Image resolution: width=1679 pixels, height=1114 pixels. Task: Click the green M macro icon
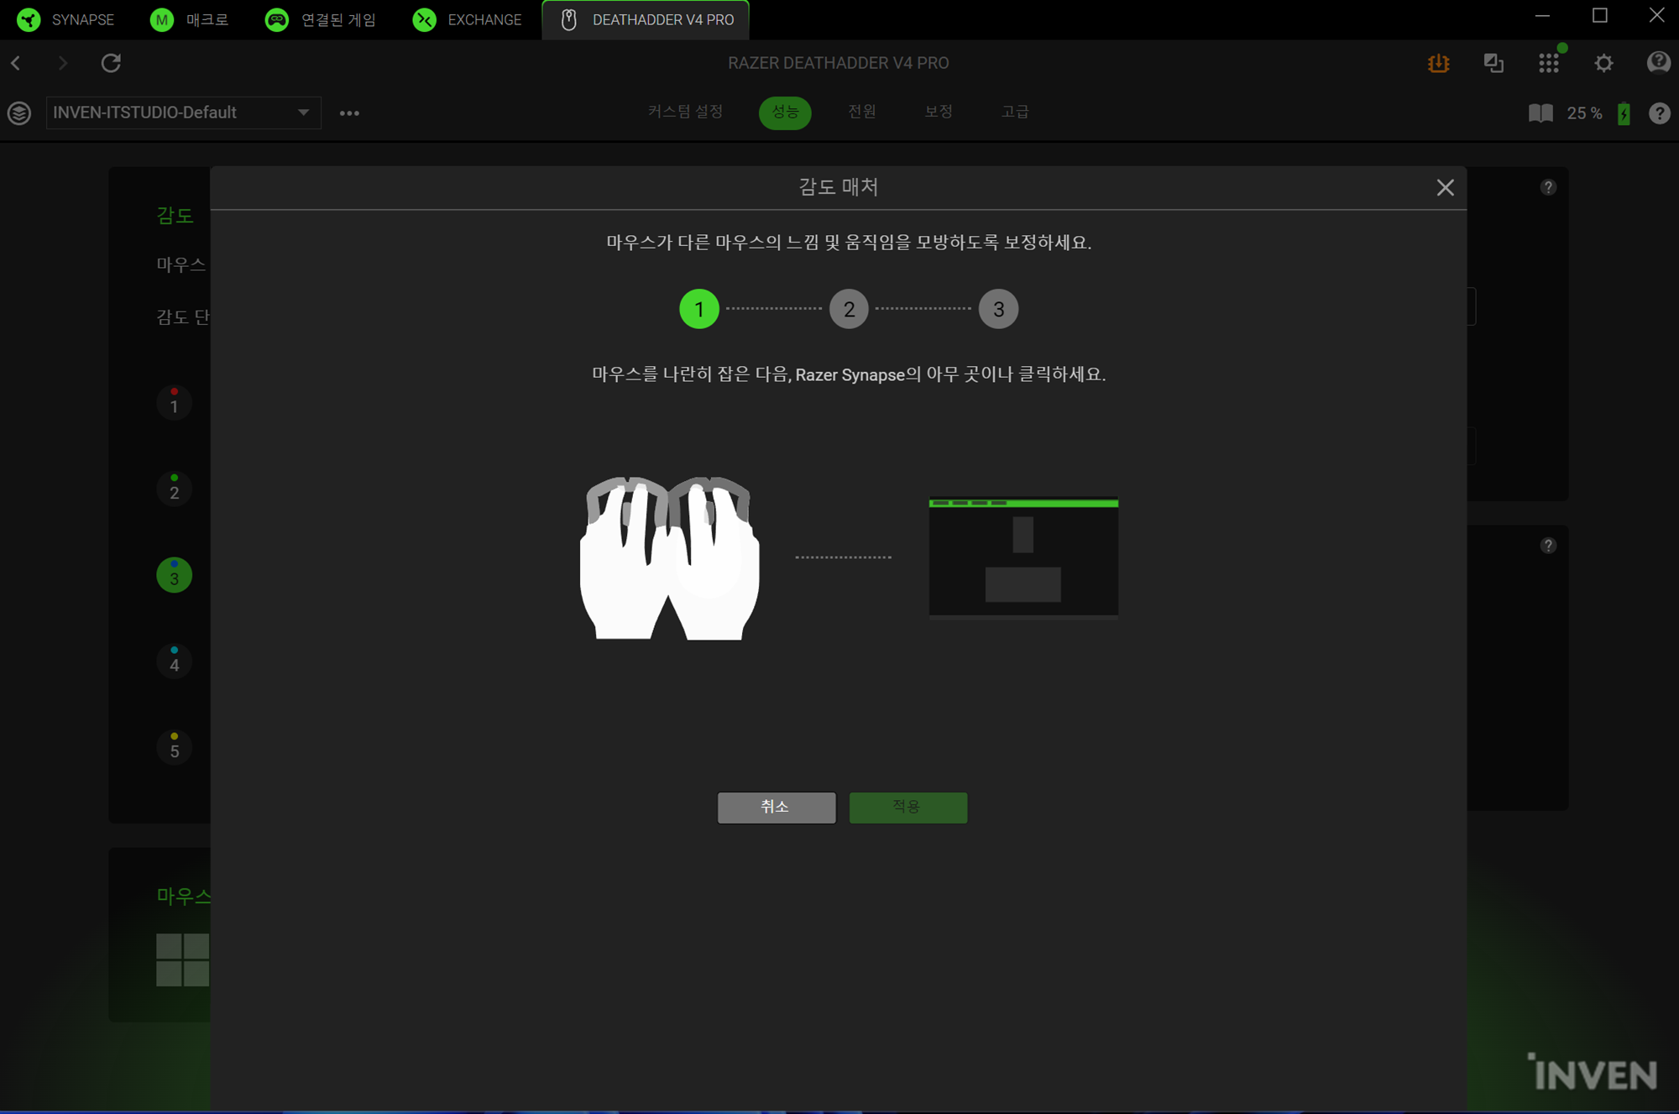(x=161, y=19)
